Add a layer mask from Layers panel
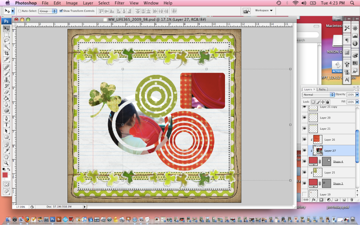 click(x=321, y=200)
